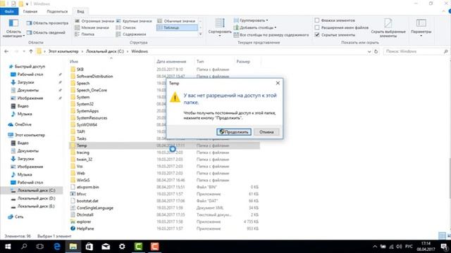Image resolution: width=451 pixels, height=253 pixels.
Task: Launch Microsoft Edge from taskbar
Action: click(x=57, y=247)
